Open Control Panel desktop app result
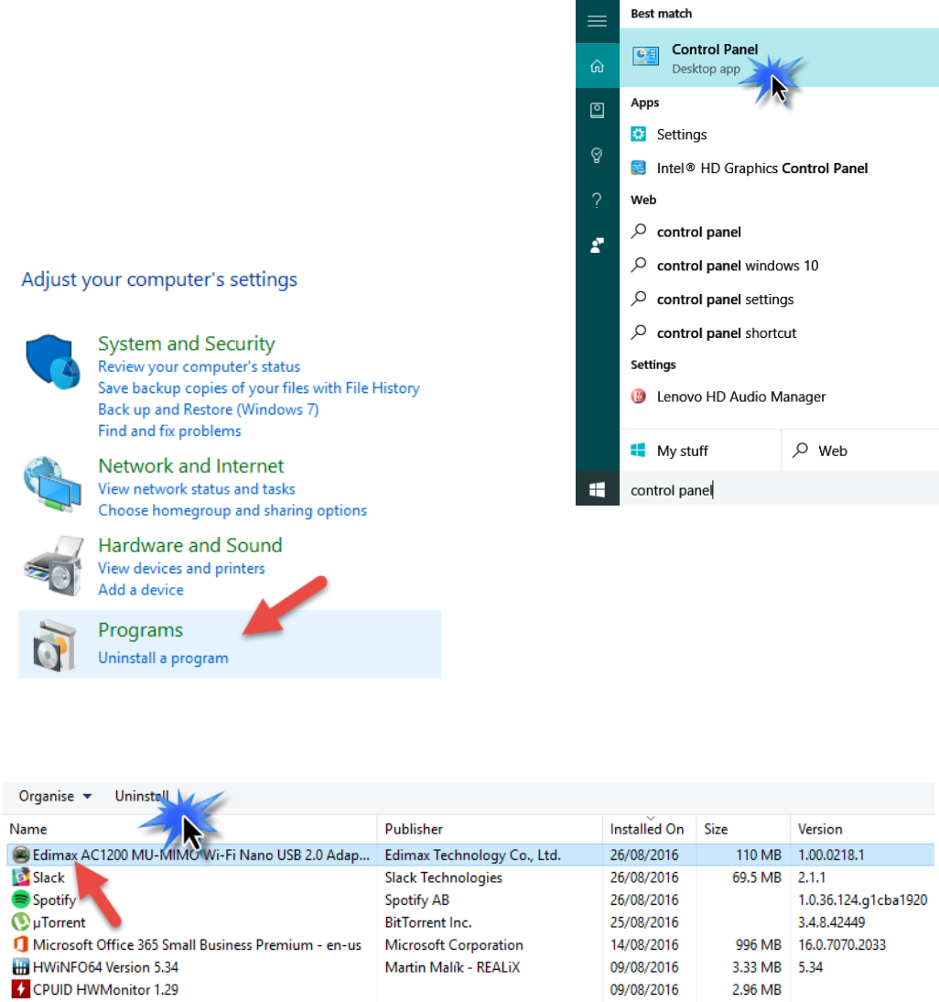 (x=779, y=58)
